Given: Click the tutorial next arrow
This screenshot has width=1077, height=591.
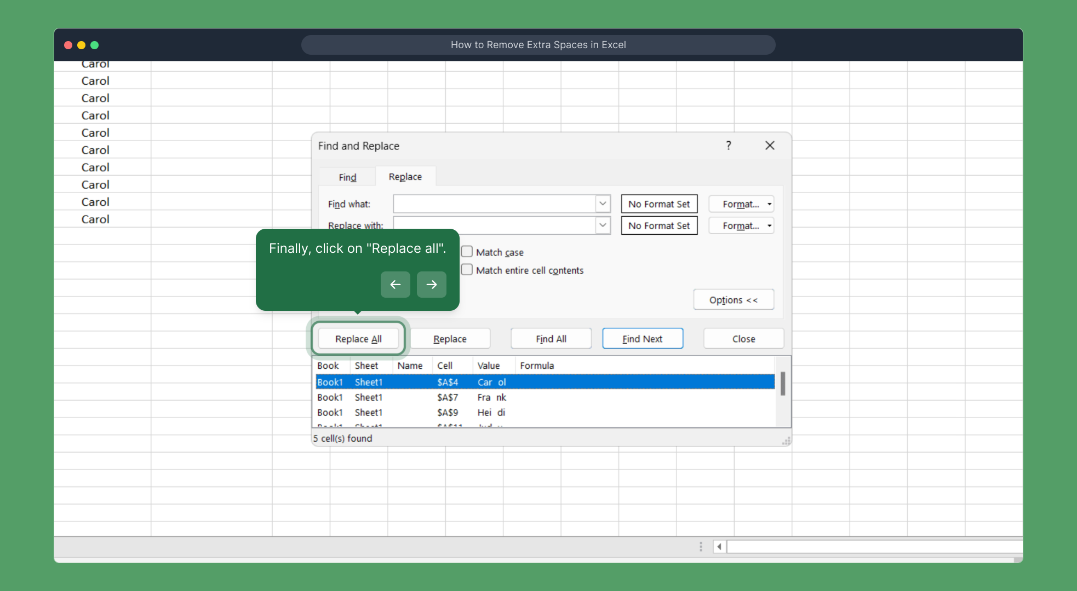Looking at the screenshot, I should pyautogui.click(x=431, y=285).
